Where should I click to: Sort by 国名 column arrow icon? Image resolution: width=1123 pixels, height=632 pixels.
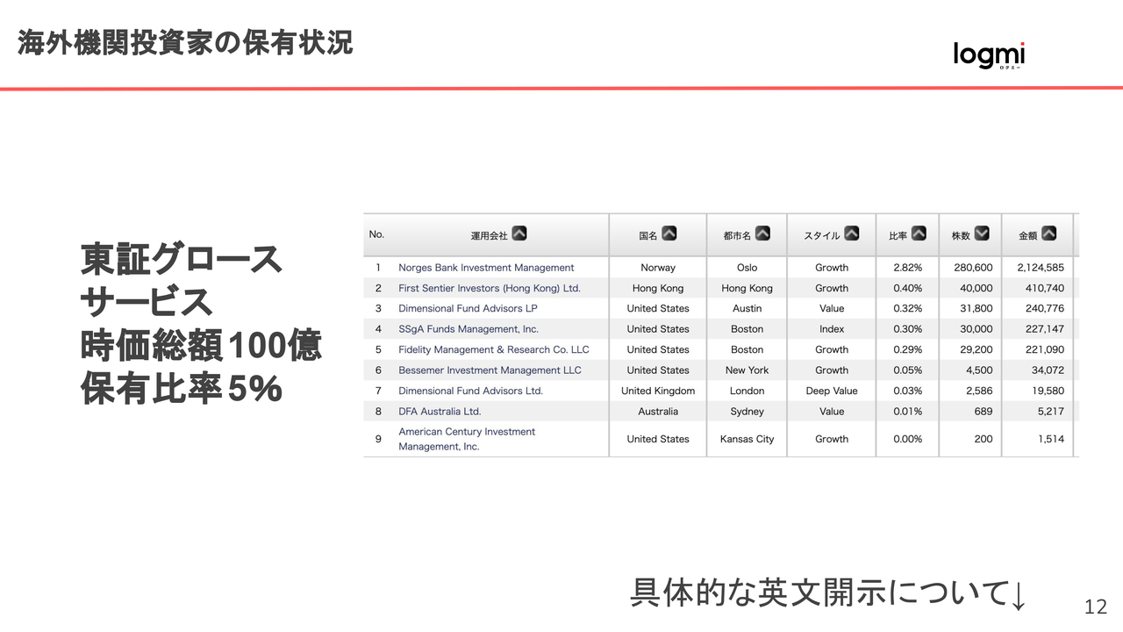[669, 233]
